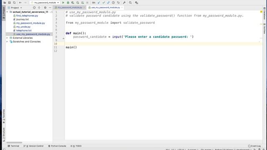267x150 pixels.
Task: Select my_uncle.py in the project tree
Action: tap(23, 27)
